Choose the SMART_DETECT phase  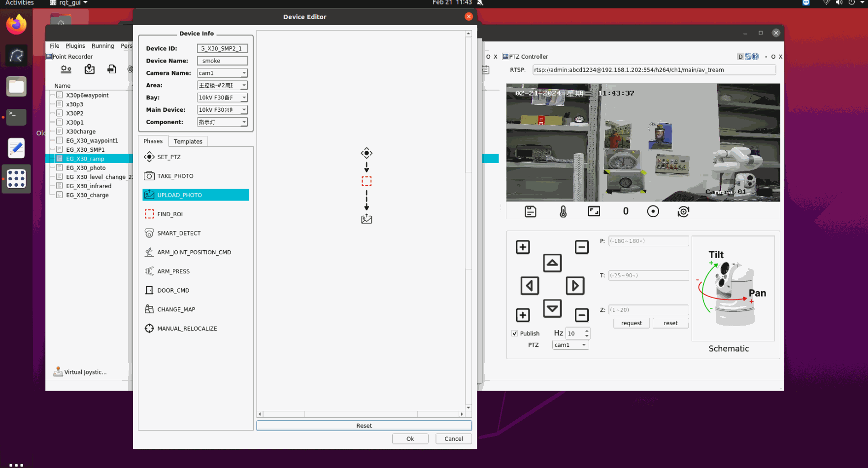(x=178, y=234)
